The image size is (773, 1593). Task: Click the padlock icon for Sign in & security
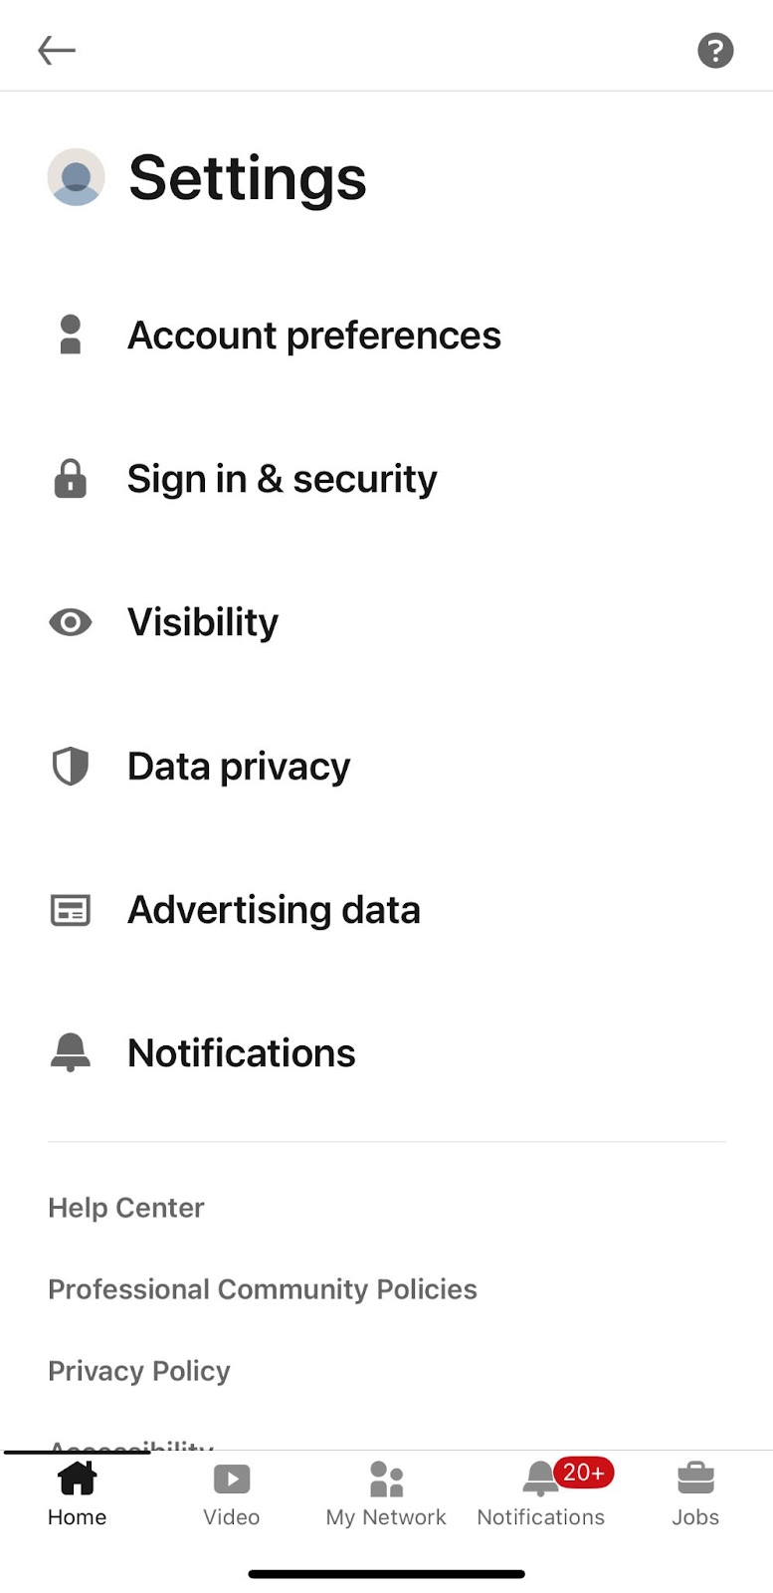70,478
